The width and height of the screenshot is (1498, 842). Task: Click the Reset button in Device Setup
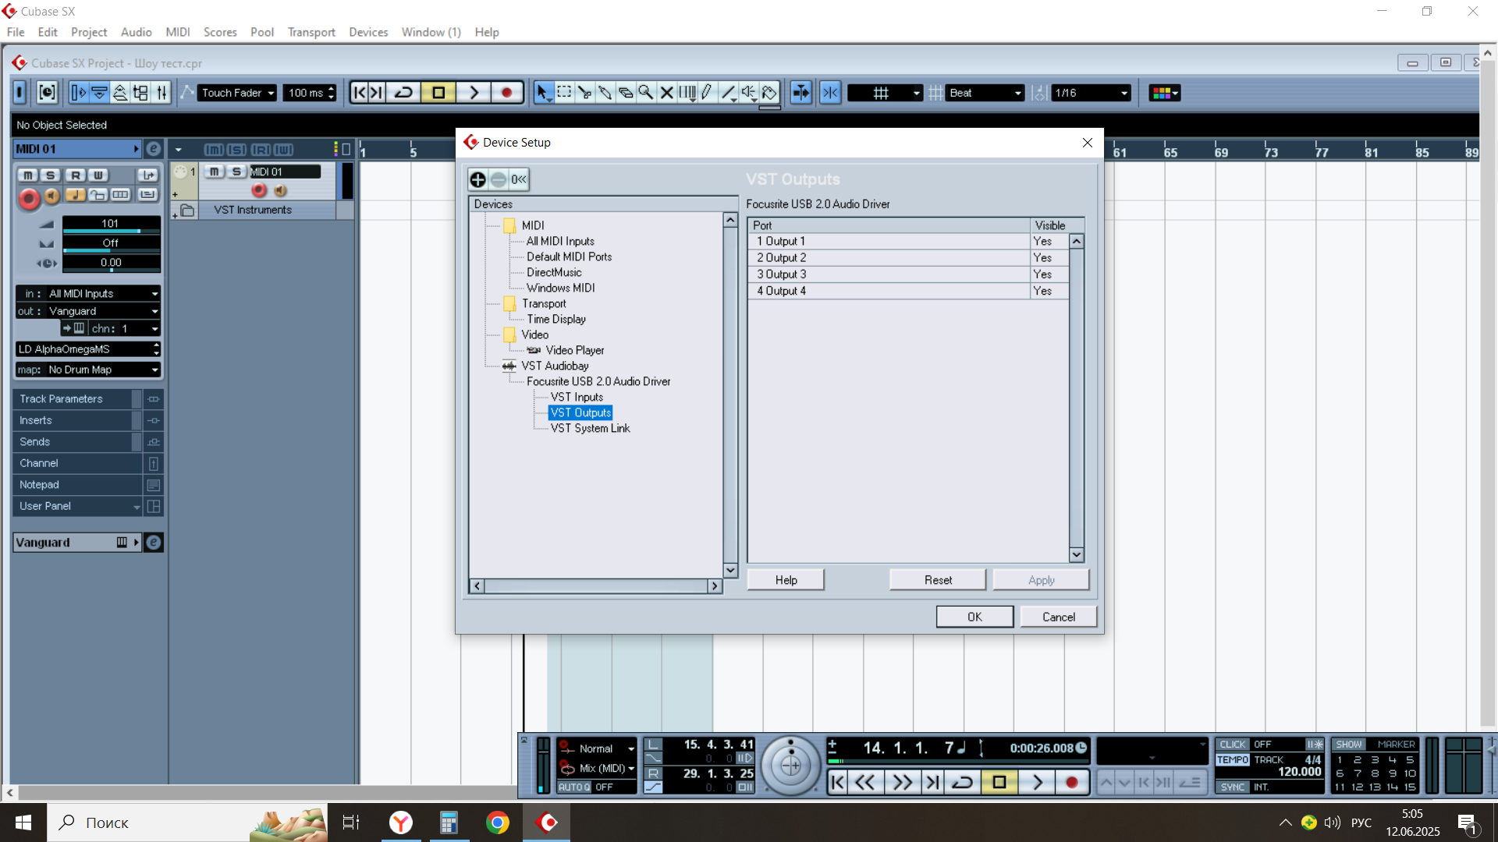click(x=937, y=580)
